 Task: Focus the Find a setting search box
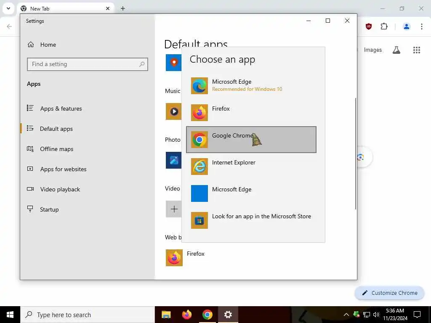(88, 64)
